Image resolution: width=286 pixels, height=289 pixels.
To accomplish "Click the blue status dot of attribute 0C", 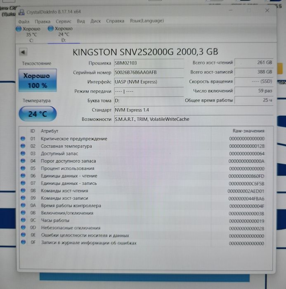I will 23,220.
